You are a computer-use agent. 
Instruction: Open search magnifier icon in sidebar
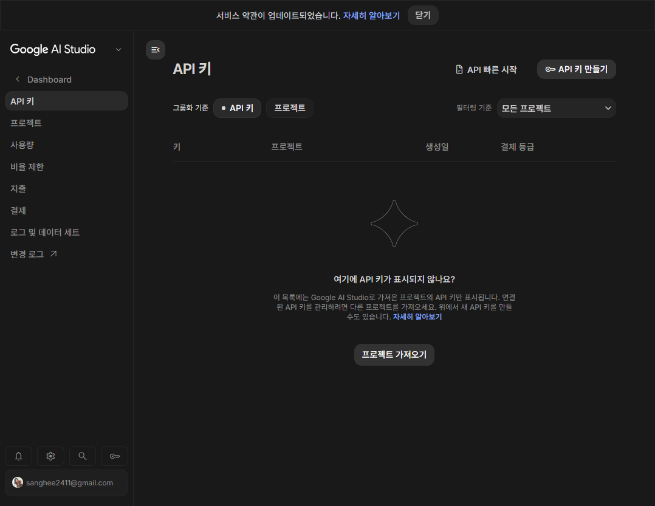[83, 456]
